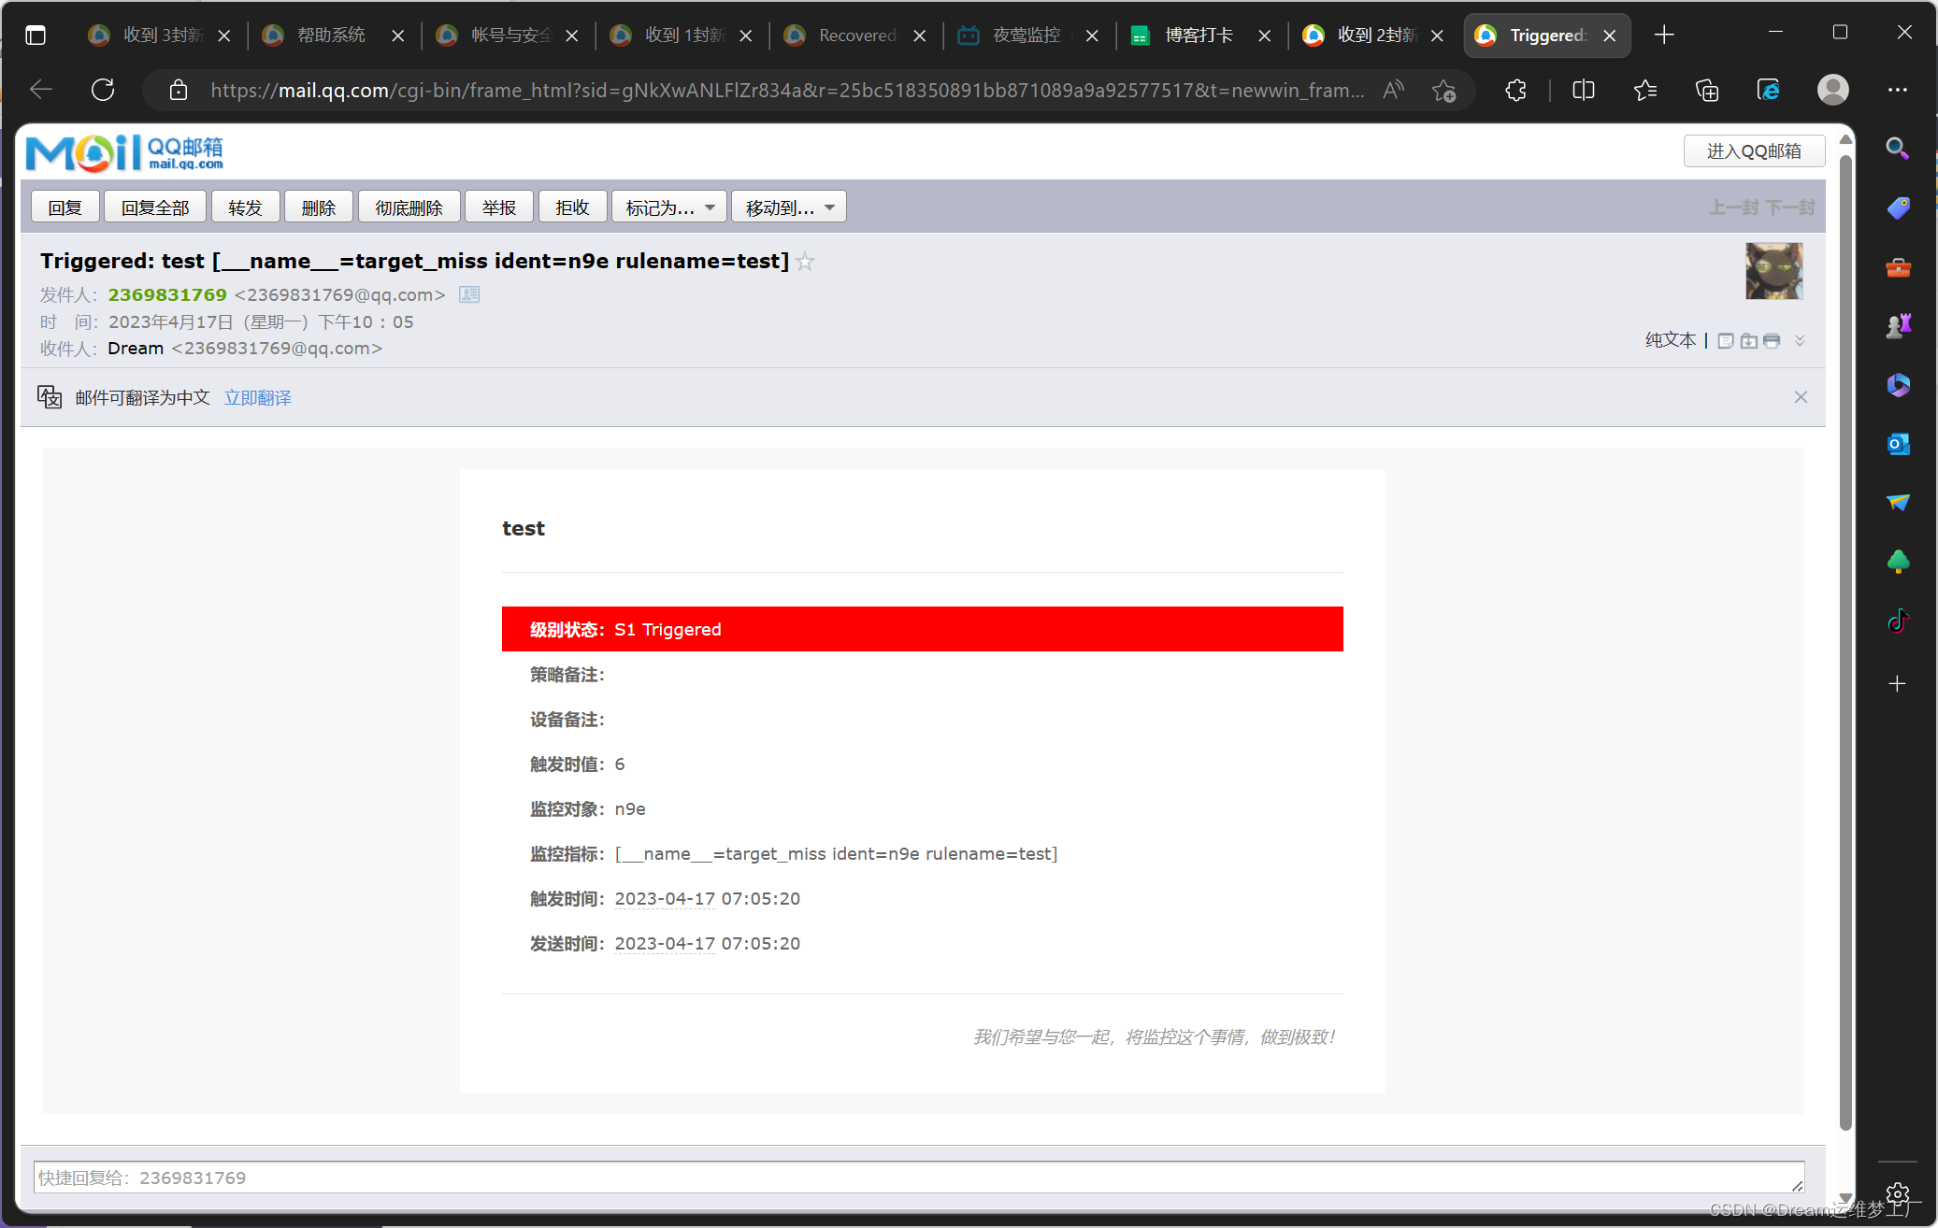Image resolution: width=1938 pixels, height=1228 pixels.
Task: Open Outlook in the Edge sidebar
Action: pyautogui.click(x=1898, y=444)
